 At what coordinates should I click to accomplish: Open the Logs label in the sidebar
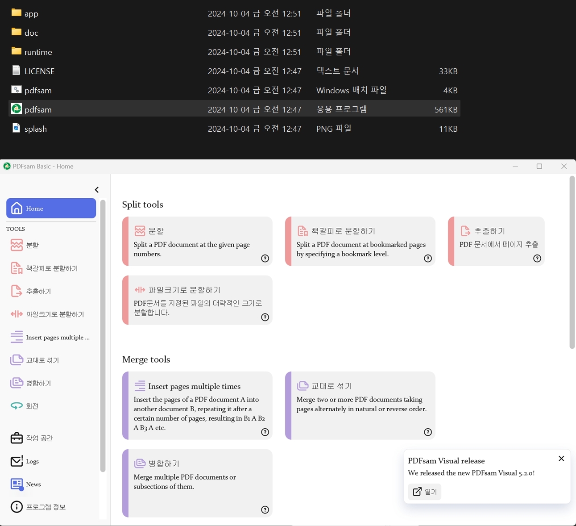tap(32, 461)
